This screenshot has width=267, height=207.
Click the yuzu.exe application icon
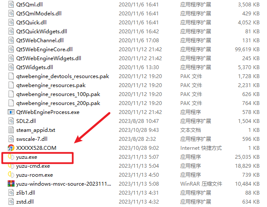pos(11,157)
